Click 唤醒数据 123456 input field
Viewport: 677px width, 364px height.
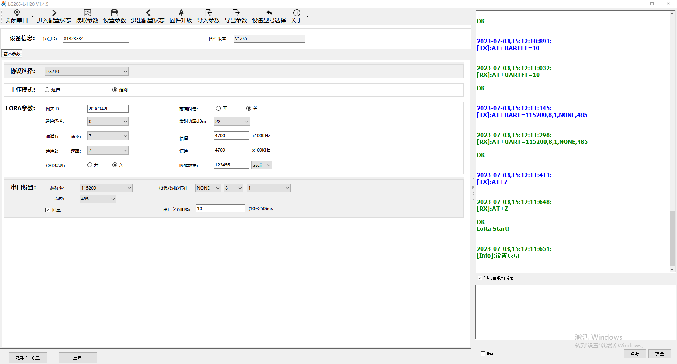[x=231, y=165]
